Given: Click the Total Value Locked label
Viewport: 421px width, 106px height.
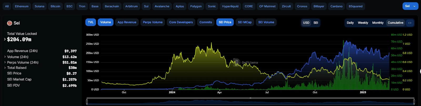Looking at the screenshot, I should 22,34.
